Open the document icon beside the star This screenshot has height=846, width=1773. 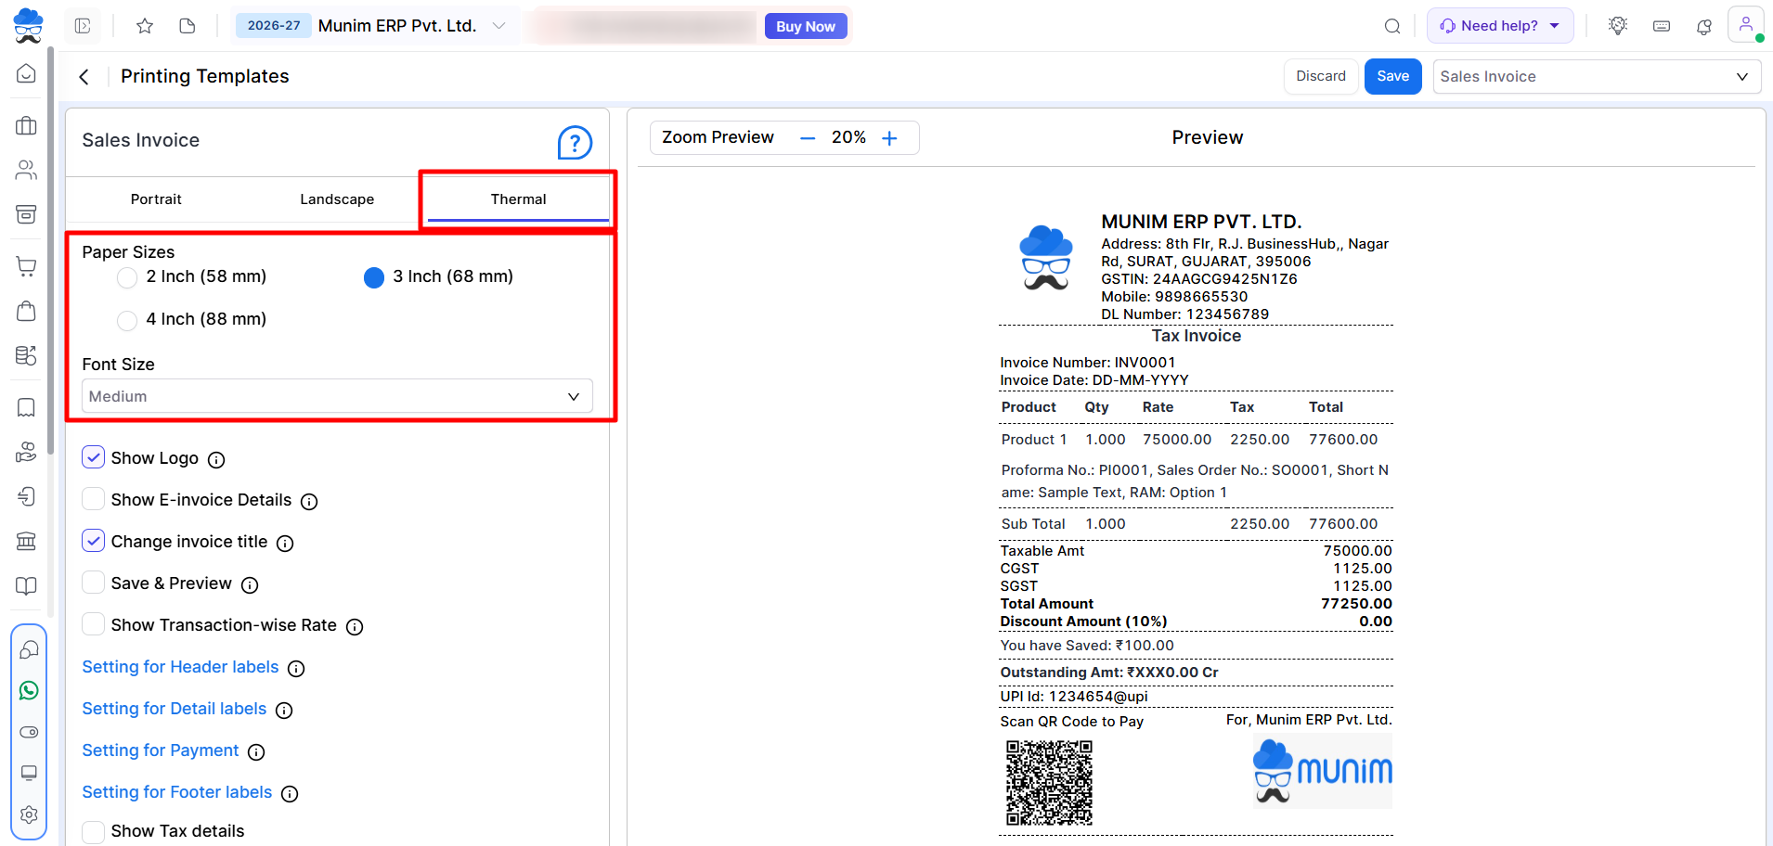188,26
